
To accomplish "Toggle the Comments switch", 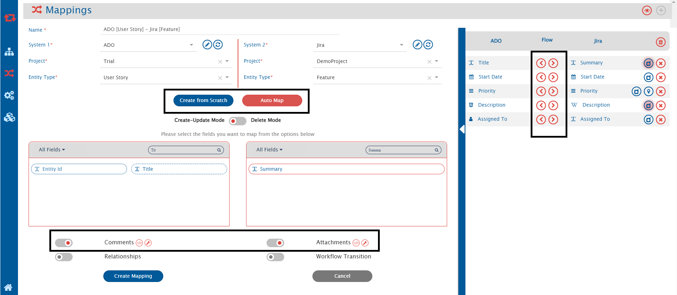I will pos(64,243).
